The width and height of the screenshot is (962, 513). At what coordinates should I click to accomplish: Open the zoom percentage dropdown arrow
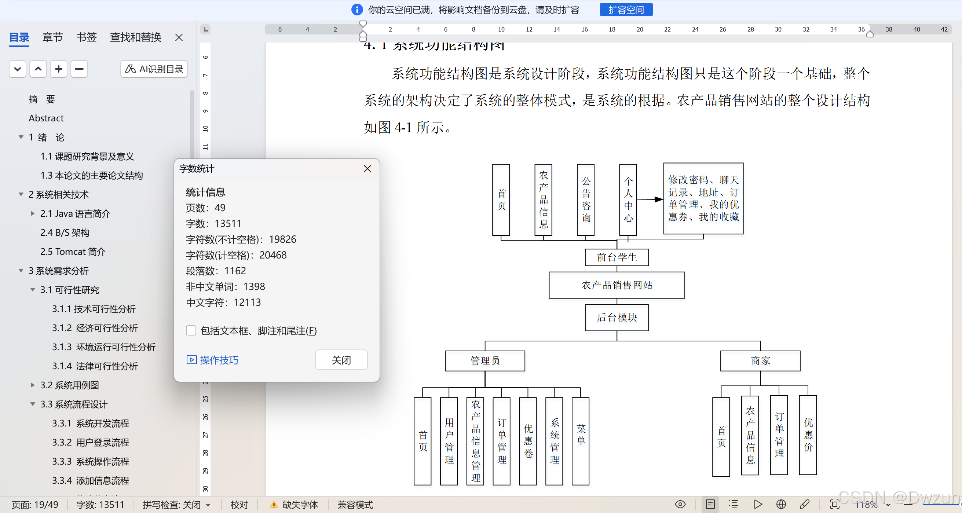888,505
